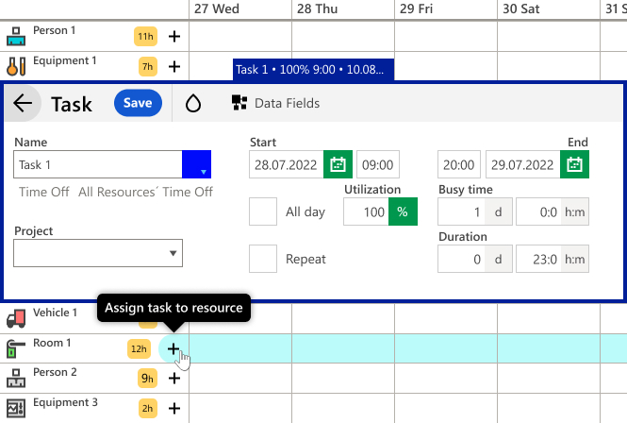Open the blue task color swatch
This screenshot has height=423, width=627.
coord(196,164)
